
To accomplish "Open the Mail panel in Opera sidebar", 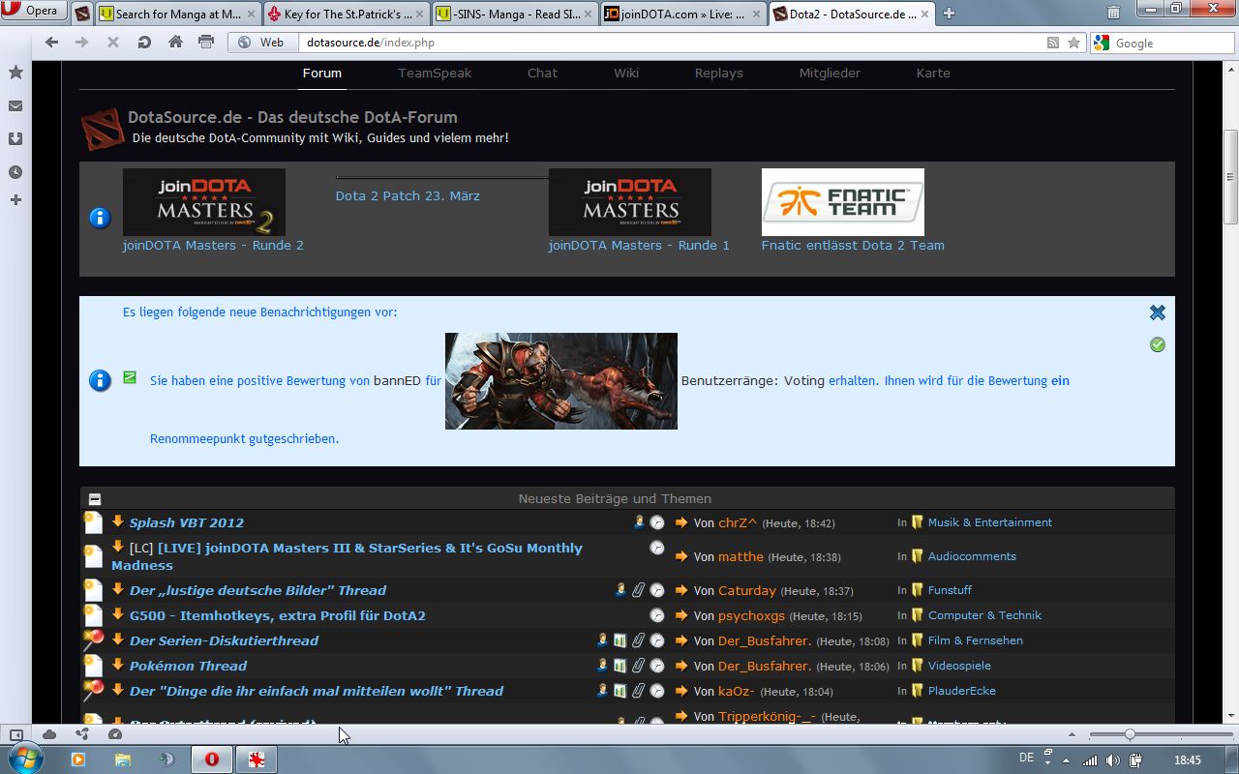I will click(15, 106).
